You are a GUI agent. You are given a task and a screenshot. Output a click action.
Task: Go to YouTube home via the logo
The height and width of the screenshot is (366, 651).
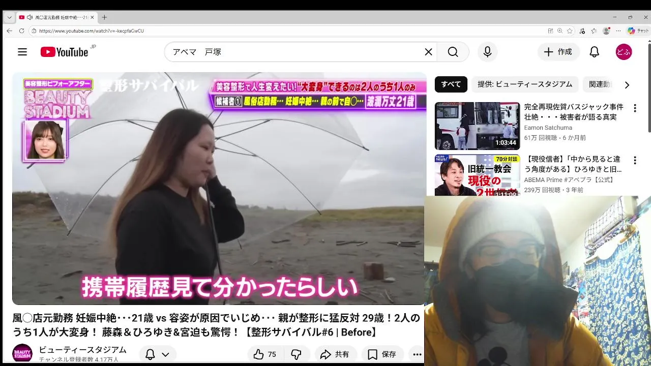[x=65, y=52]
